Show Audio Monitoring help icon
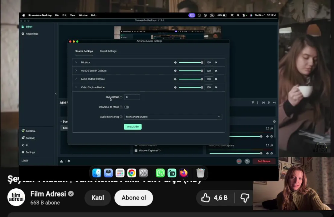334x217 pixels. tap(121, 117)
